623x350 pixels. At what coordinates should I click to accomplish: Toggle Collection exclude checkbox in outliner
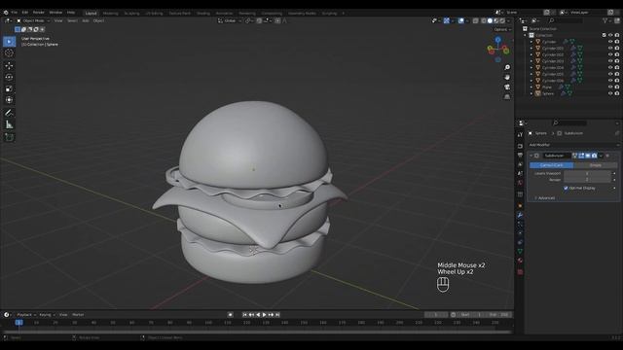point(605,35)
